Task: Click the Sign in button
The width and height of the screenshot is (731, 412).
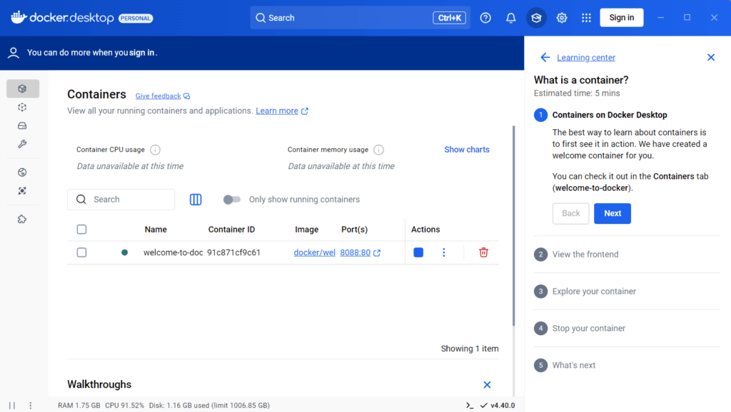Action: 622,18
